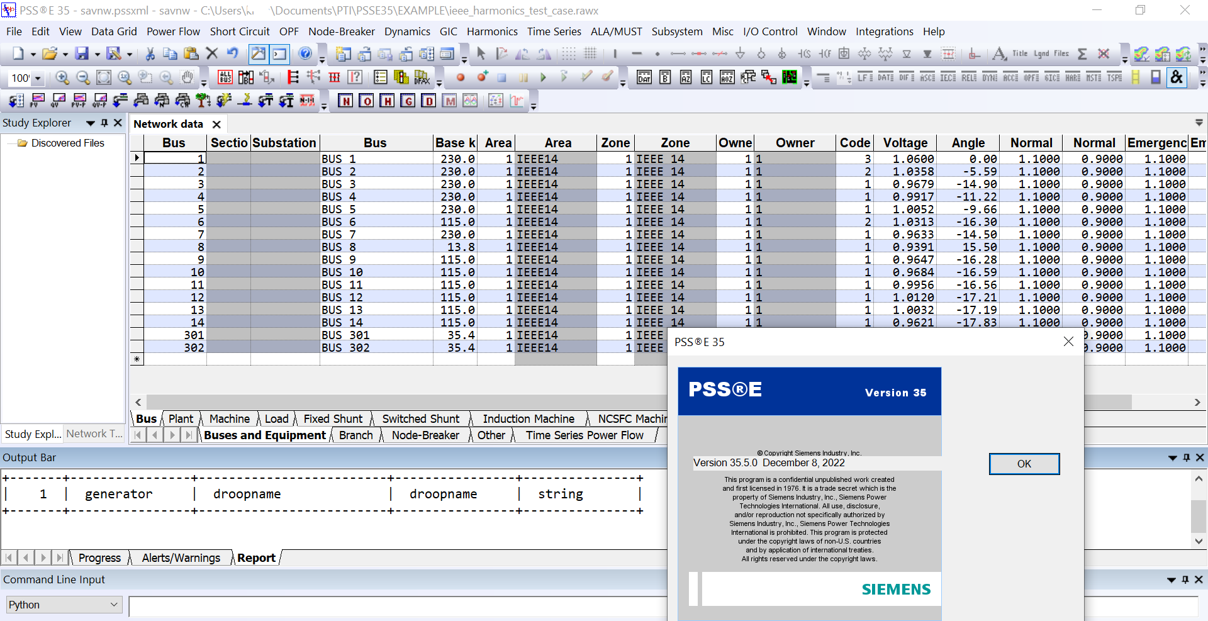Viewport: 1208px width, 621px height.
Task: Click the New file icon
Action: pos(18,54)
